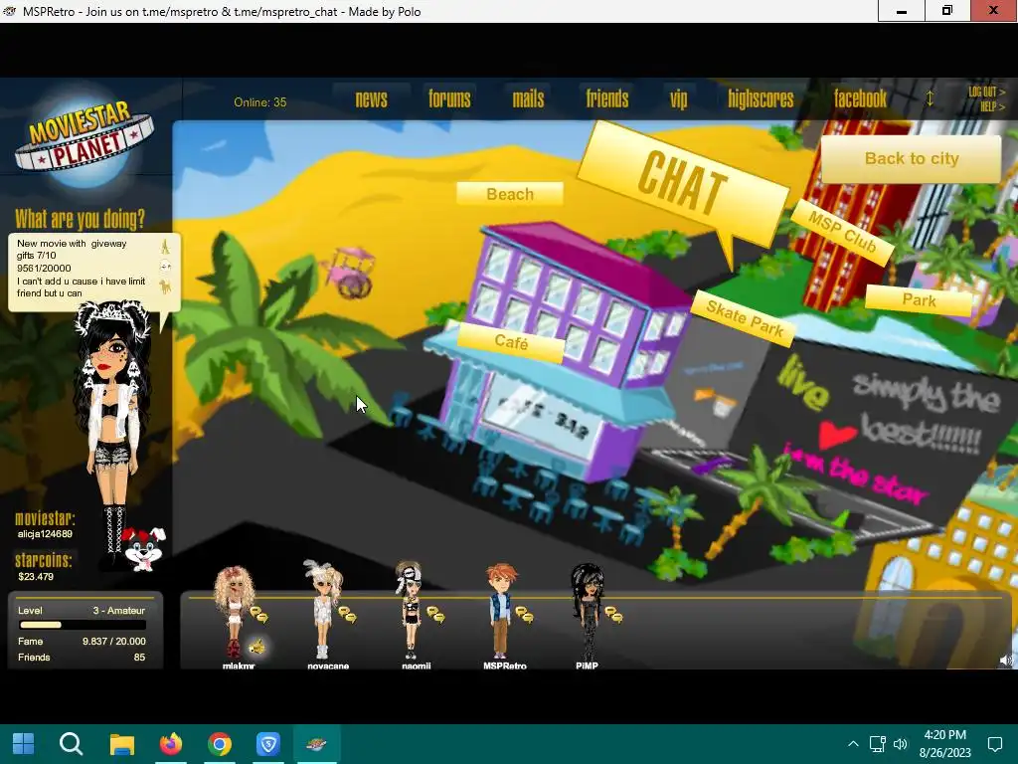Edit the 'What are you doing?' status text
This screenshot has width=1018, height=764.
81,269
